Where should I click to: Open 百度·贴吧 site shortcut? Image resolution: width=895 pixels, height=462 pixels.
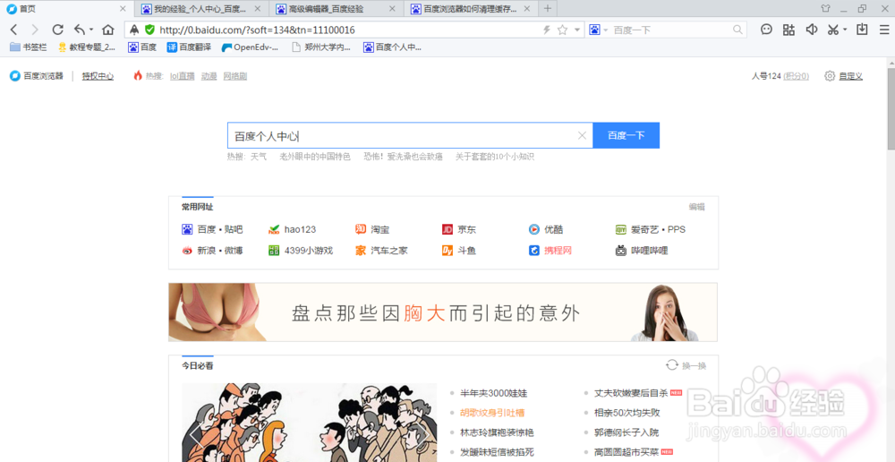(x=212, y=229)
